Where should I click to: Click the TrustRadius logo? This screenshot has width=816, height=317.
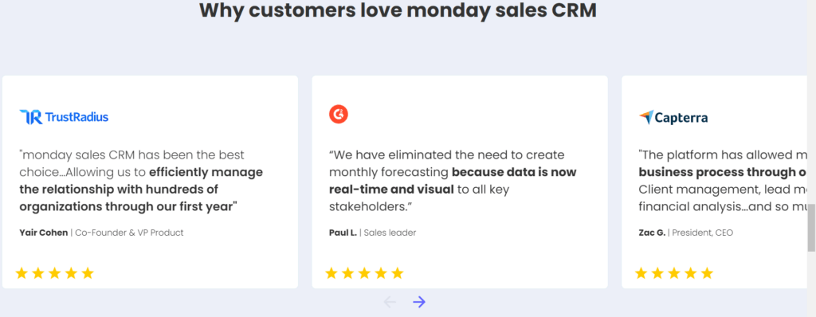point(64,117)
